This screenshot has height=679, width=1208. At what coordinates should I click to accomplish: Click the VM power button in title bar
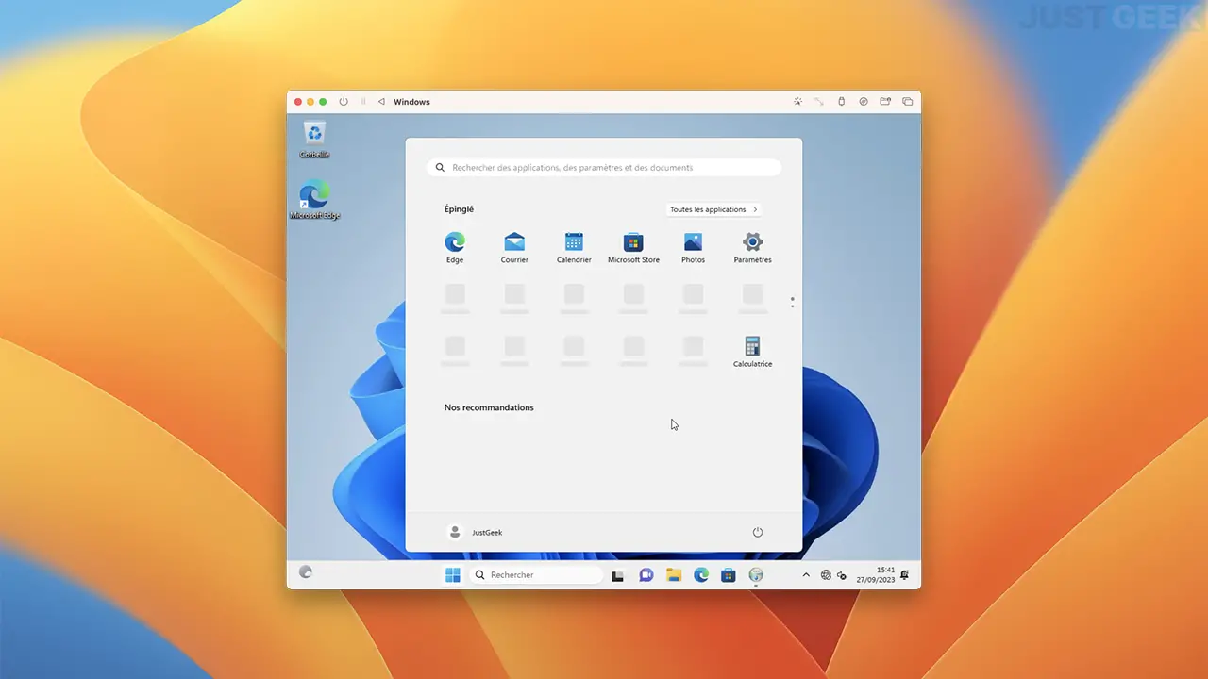click(344, 102)
